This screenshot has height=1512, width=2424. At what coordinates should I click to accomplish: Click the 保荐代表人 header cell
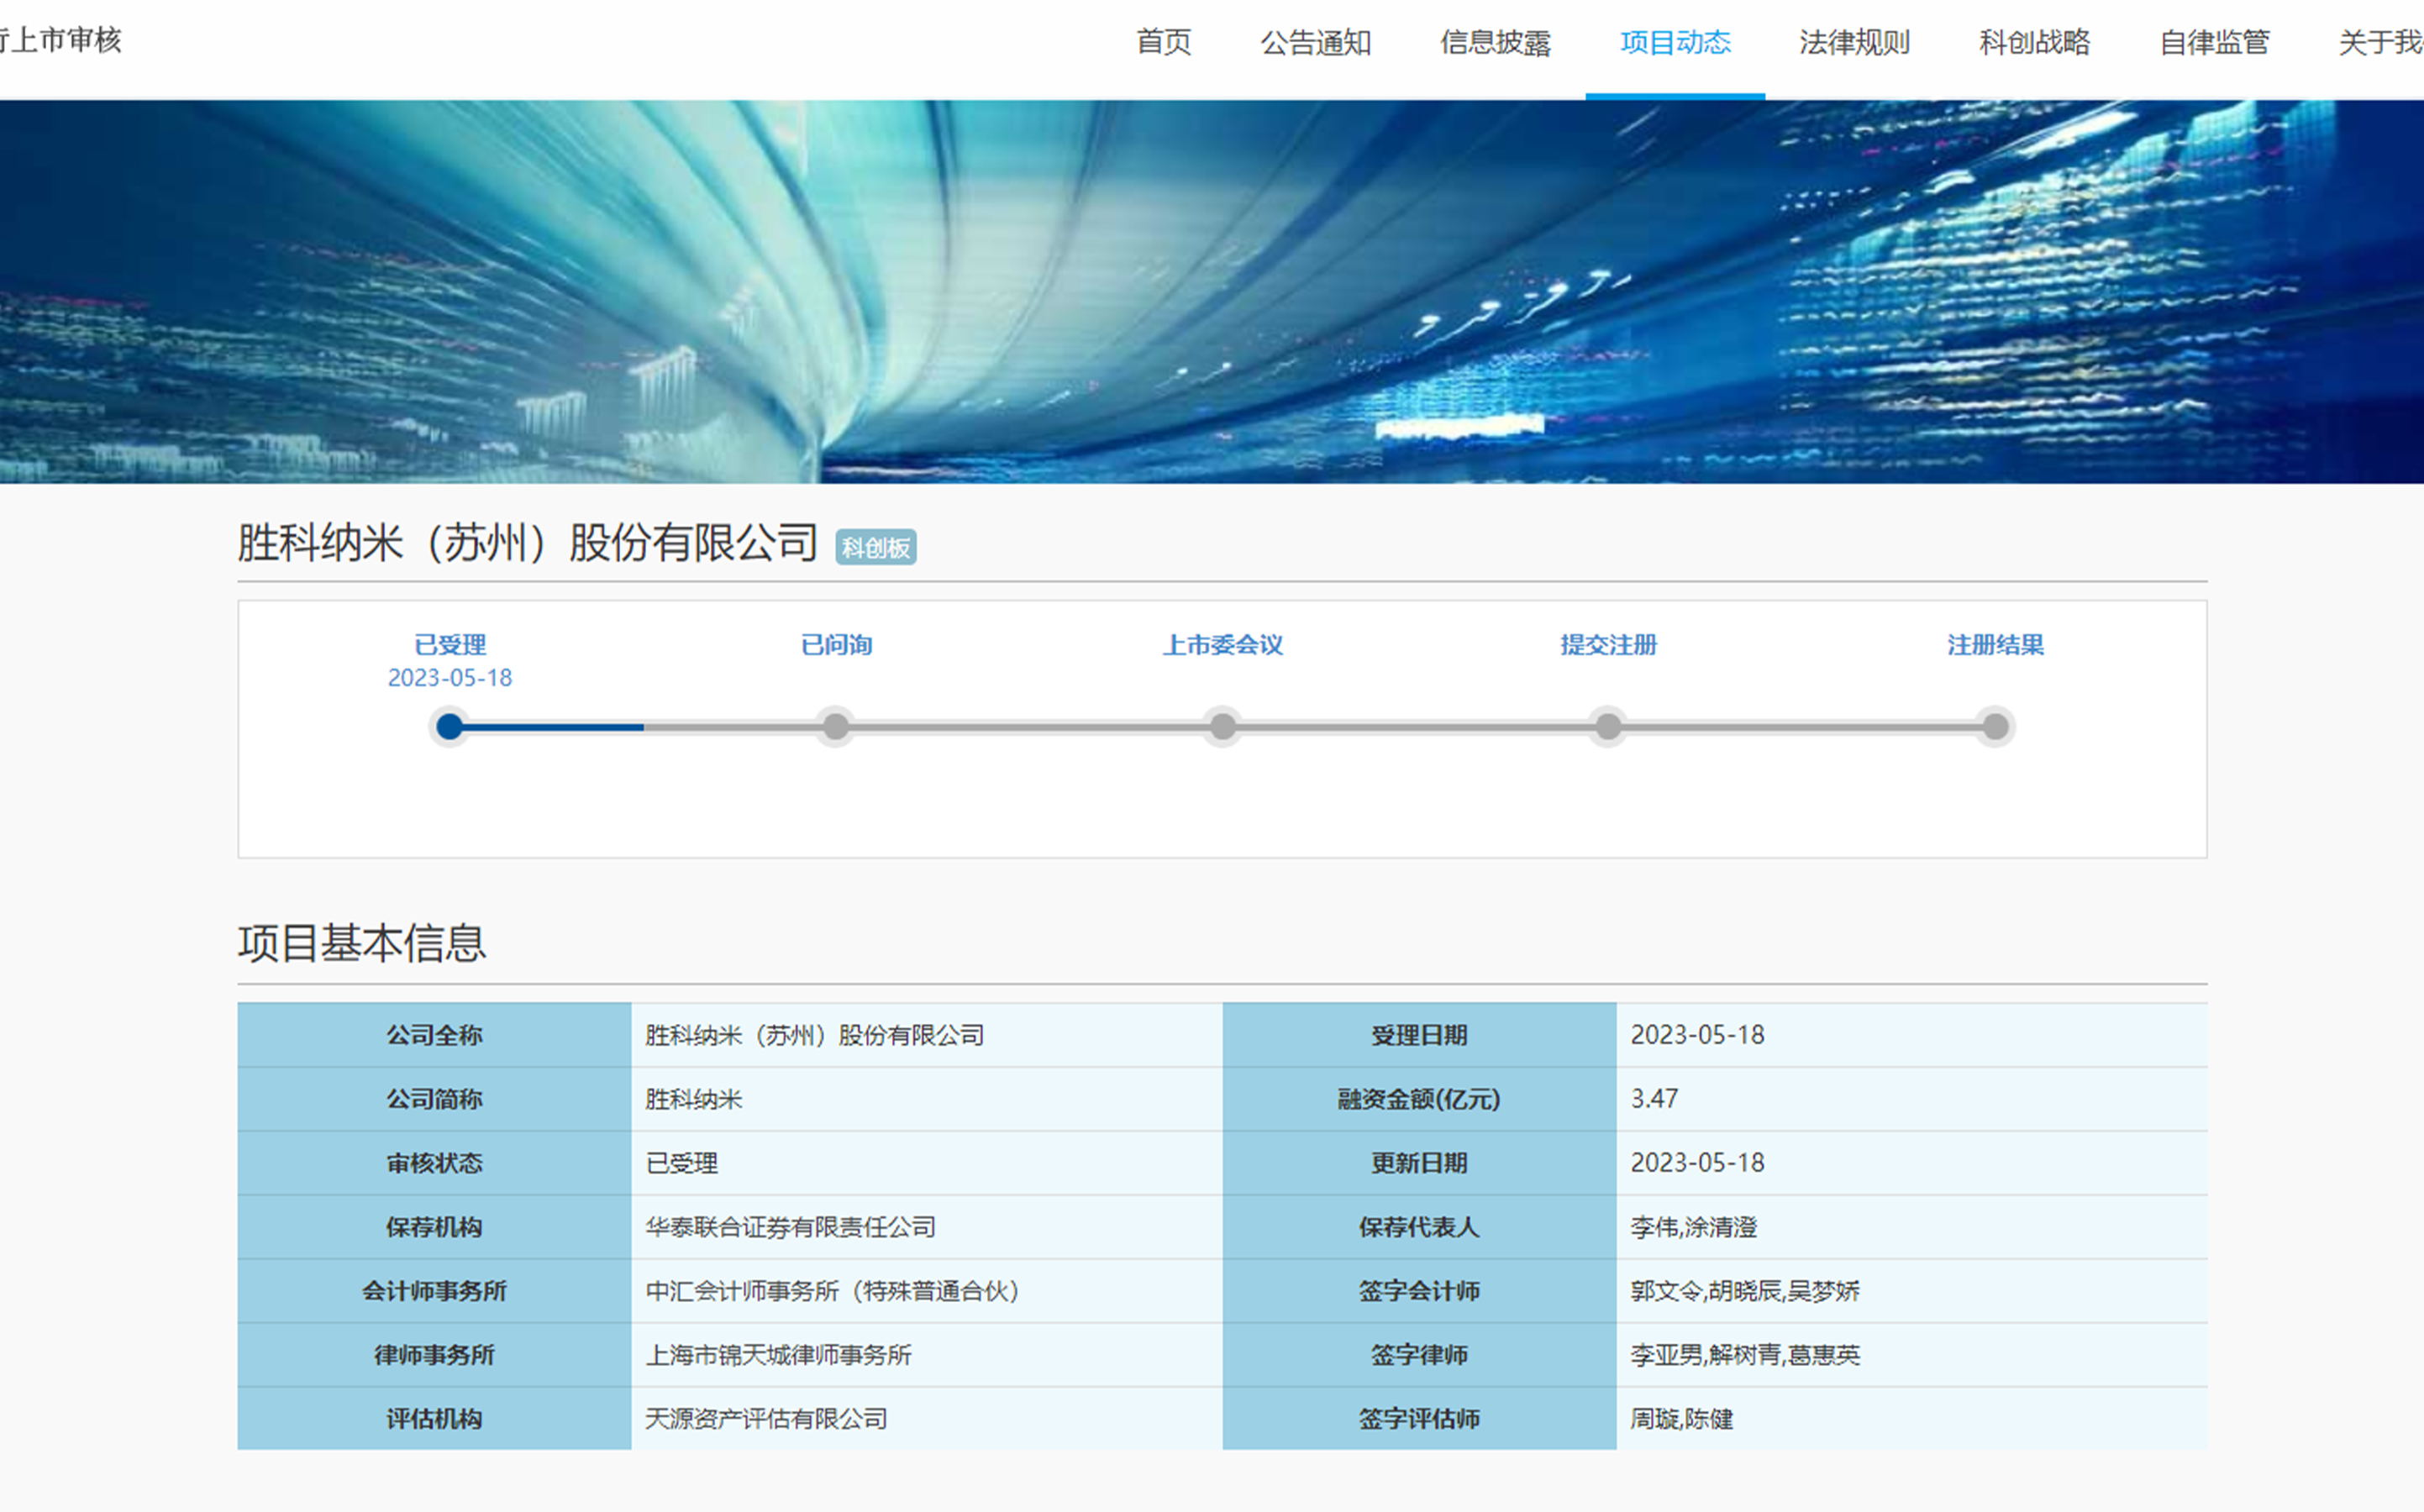point(1419,1227)
